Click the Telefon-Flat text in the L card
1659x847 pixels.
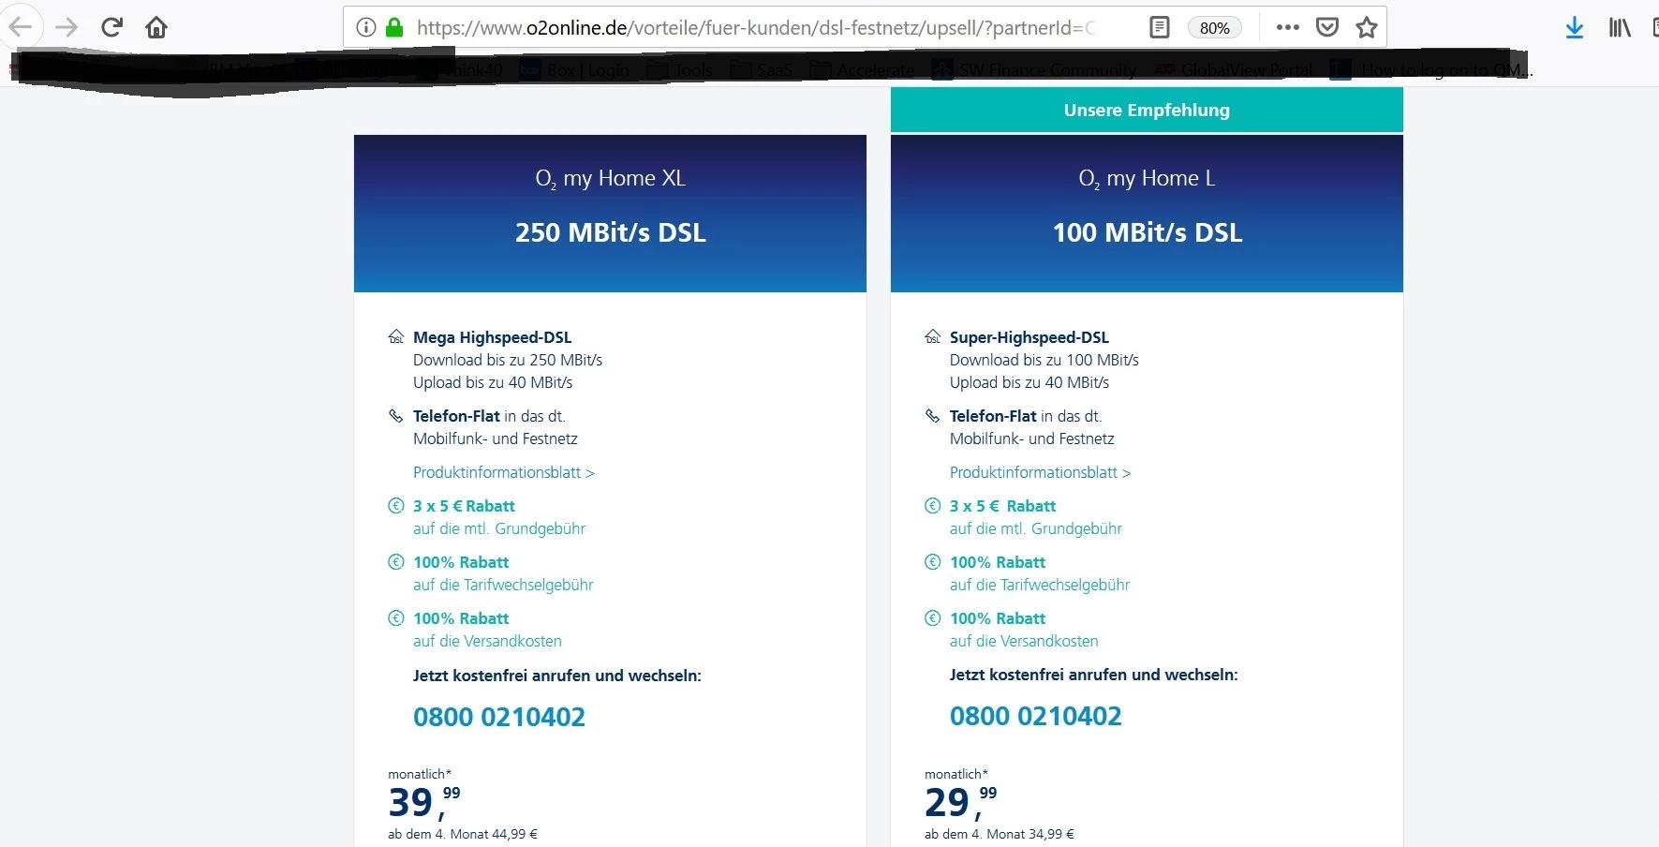click(994, 416)
